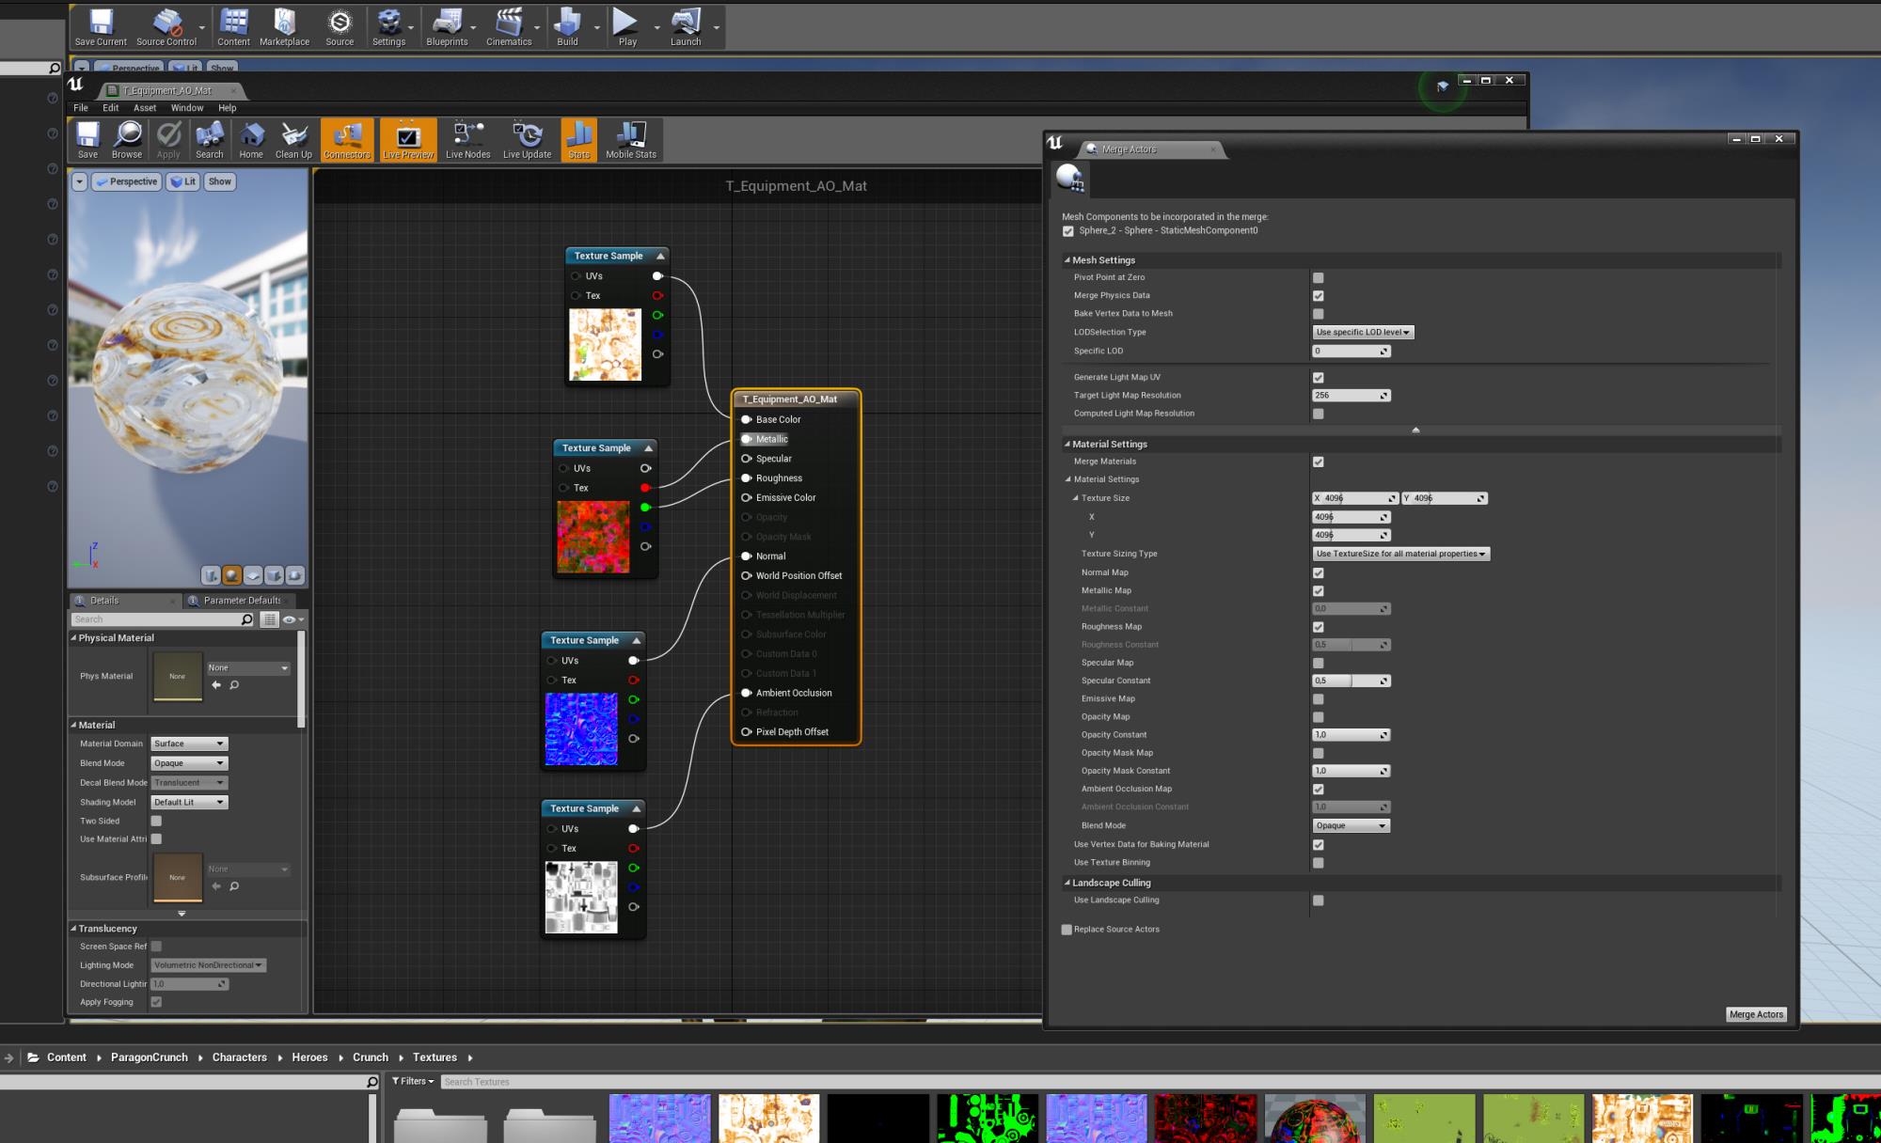This screenshot has width=1881, height=1143.
Task: Click the magnifier beside Phys Material
Action: [234, 685]
